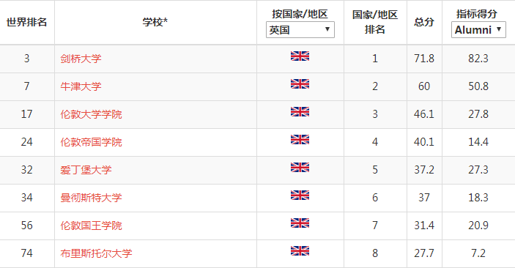Open the 伦敦国王学院 link
515x268 pixels.
(x=91, y=226)
